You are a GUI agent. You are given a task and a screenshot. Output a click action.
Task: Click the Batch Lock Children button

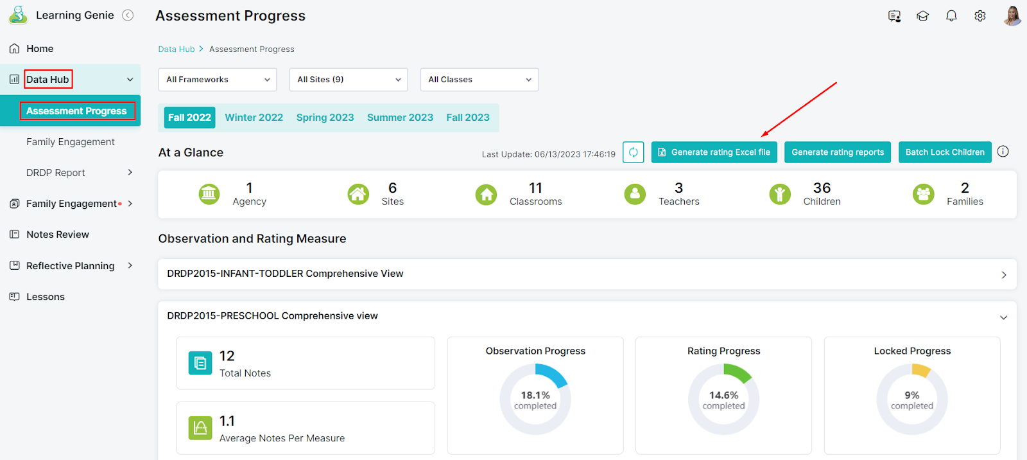click(944, 152)
